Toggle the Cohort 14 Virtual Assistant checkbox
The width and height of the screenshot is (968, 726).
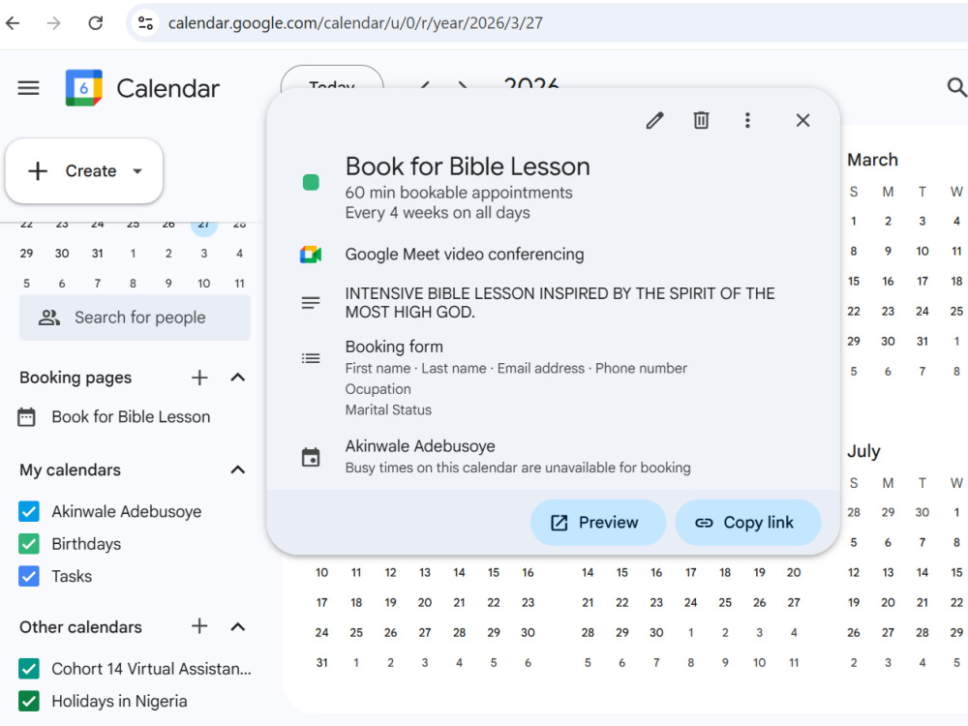[x=29, y=669]
